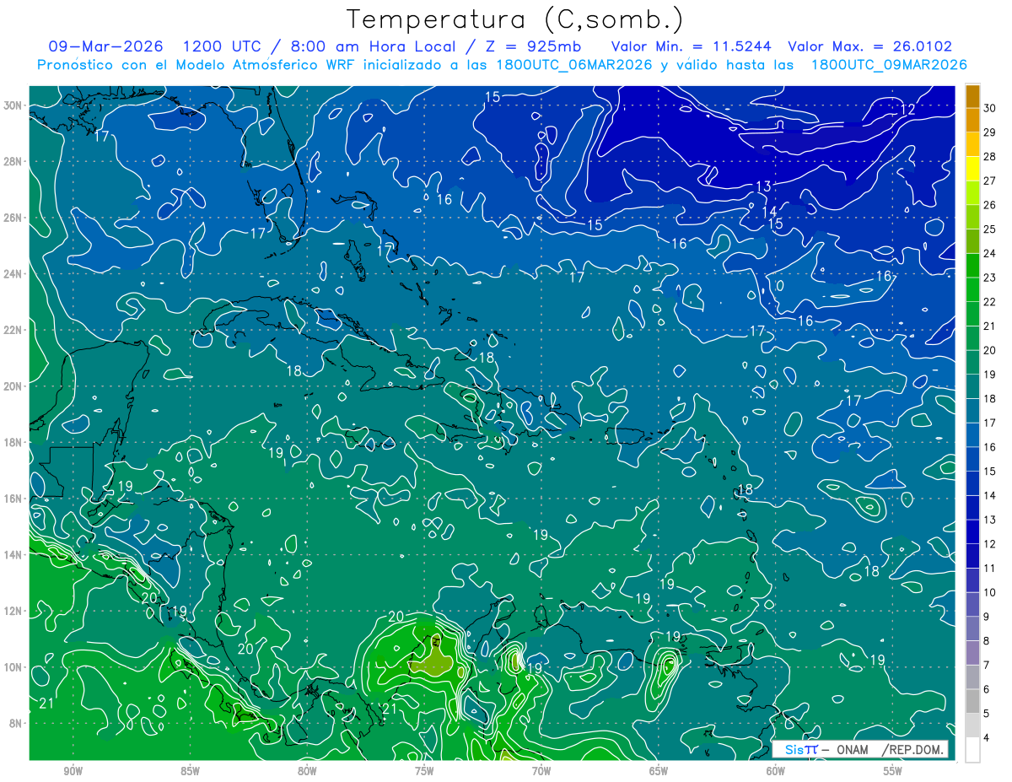Click the "20N" latitude axis label
The height and width of the screenshot is (782, 1012).
(13, 386)
